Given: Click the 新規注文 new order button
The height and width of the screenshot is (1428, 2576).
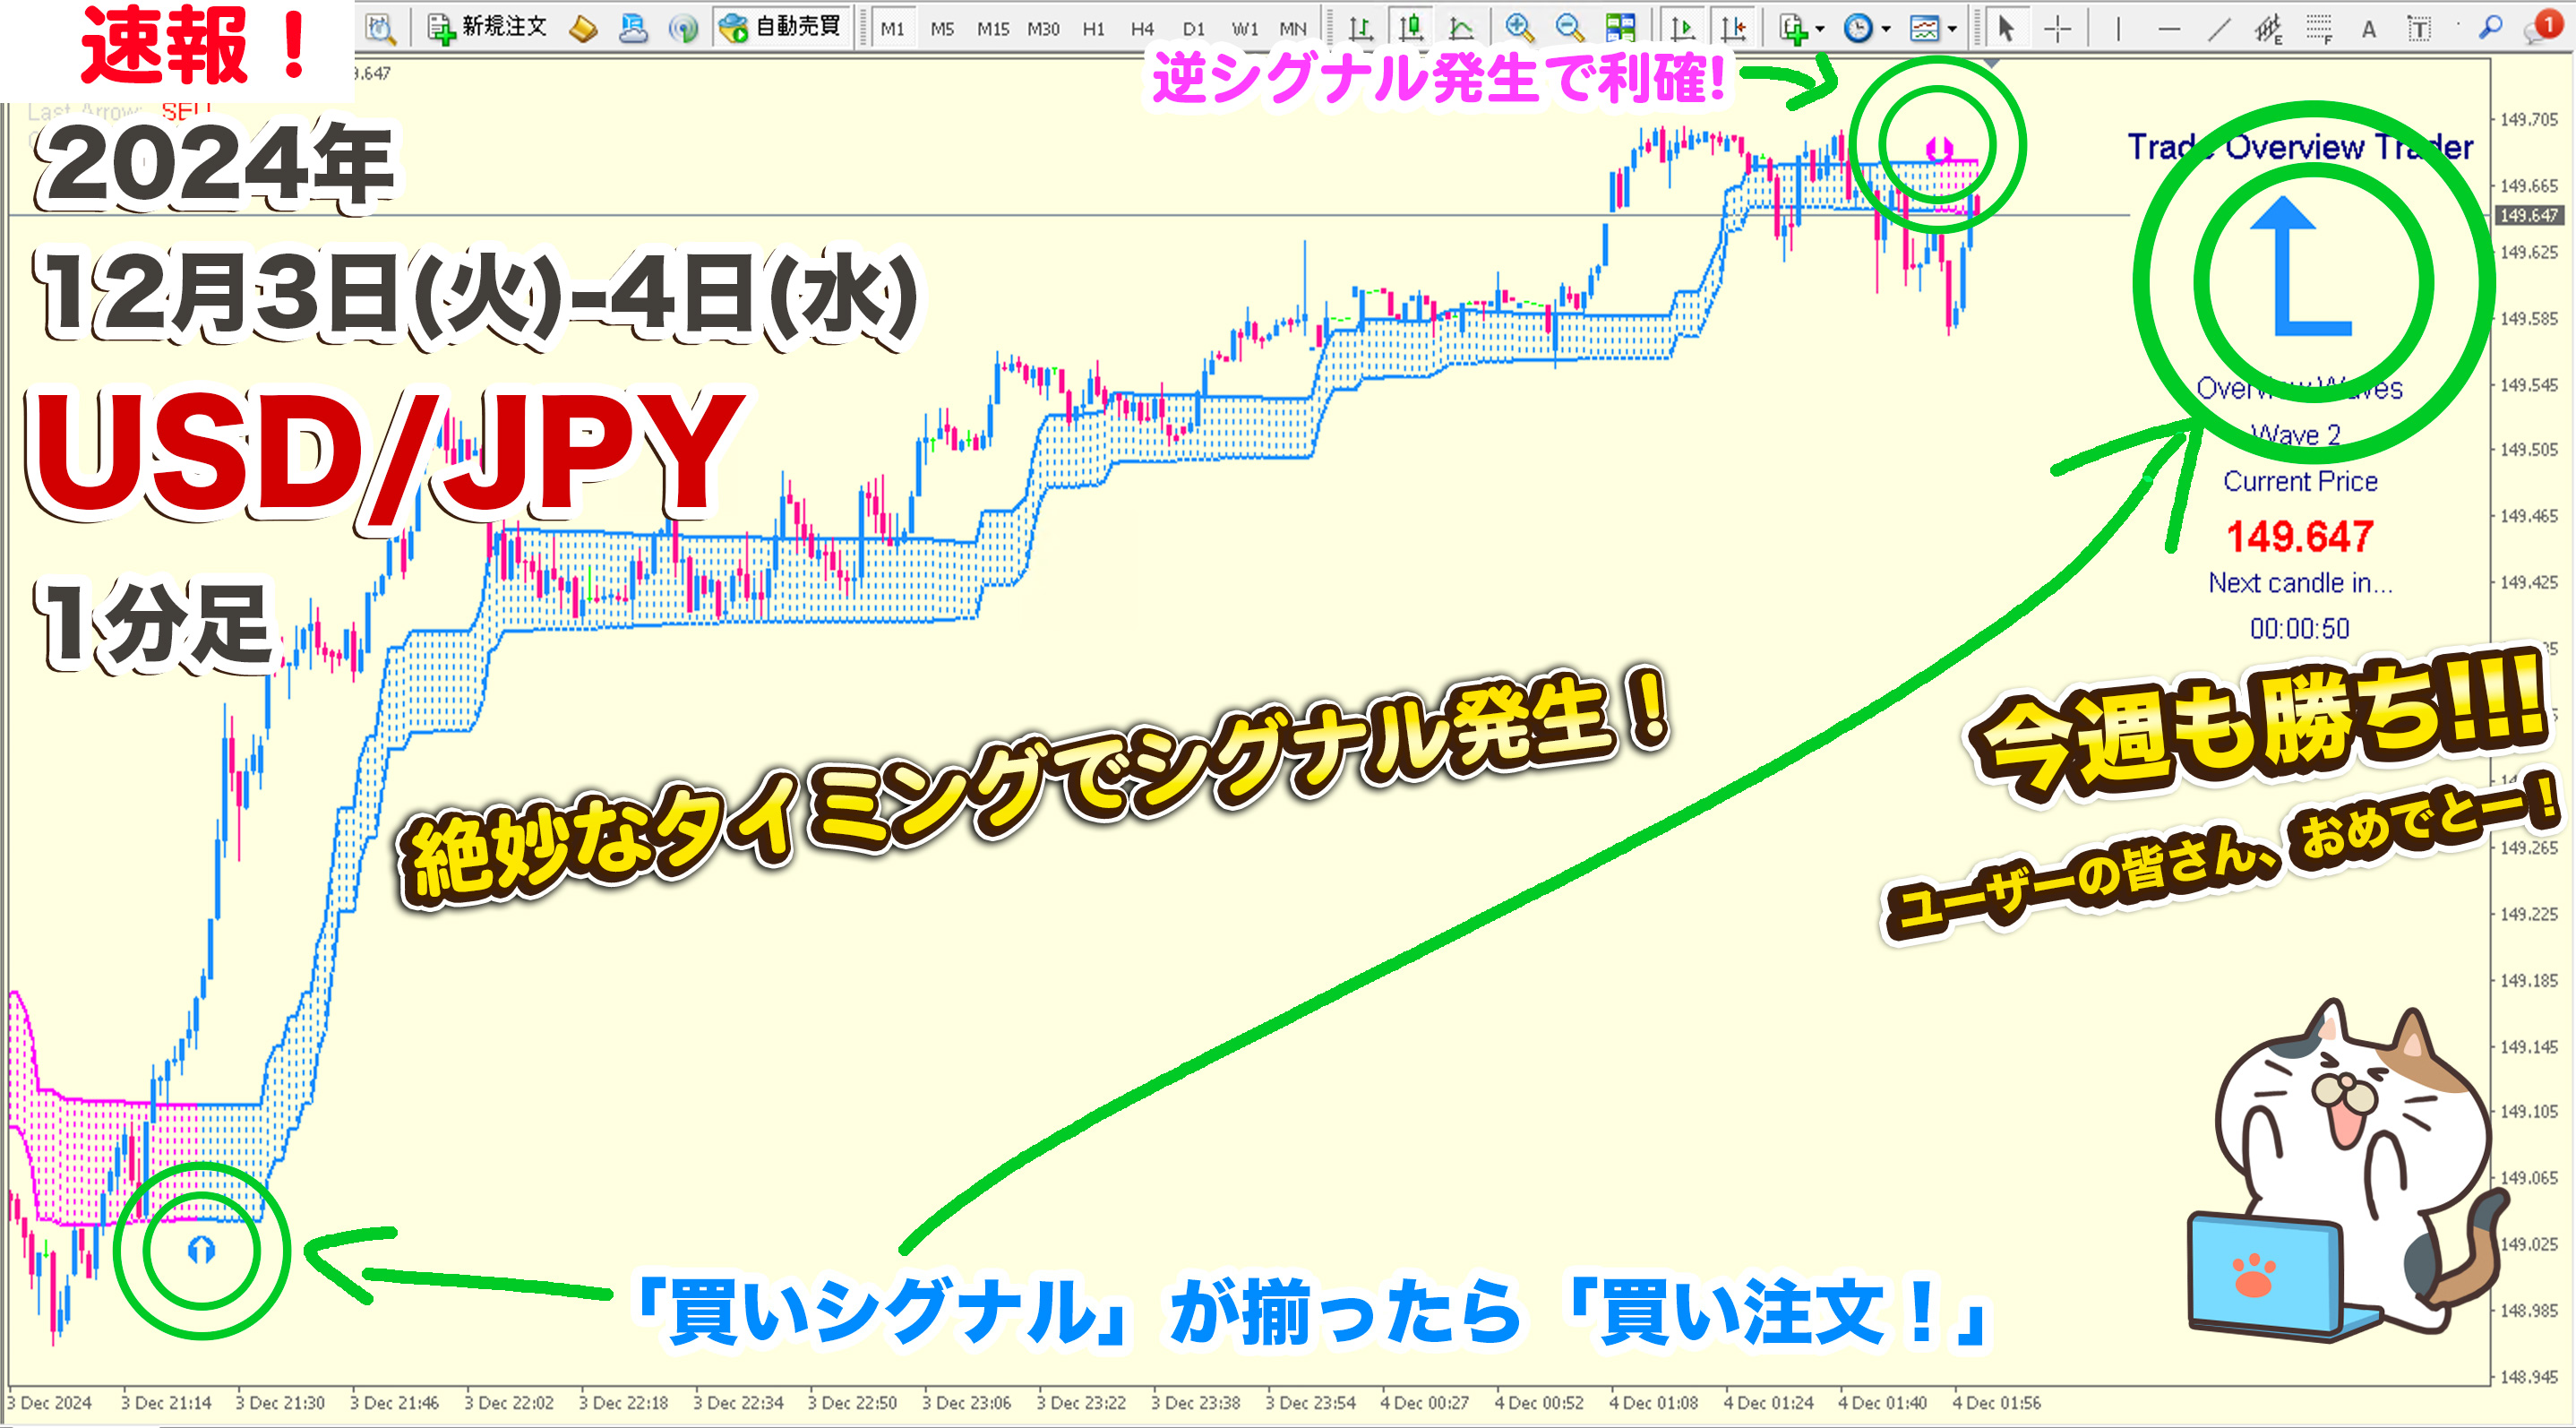Looking at the screenshot, I should coord(487,27).
